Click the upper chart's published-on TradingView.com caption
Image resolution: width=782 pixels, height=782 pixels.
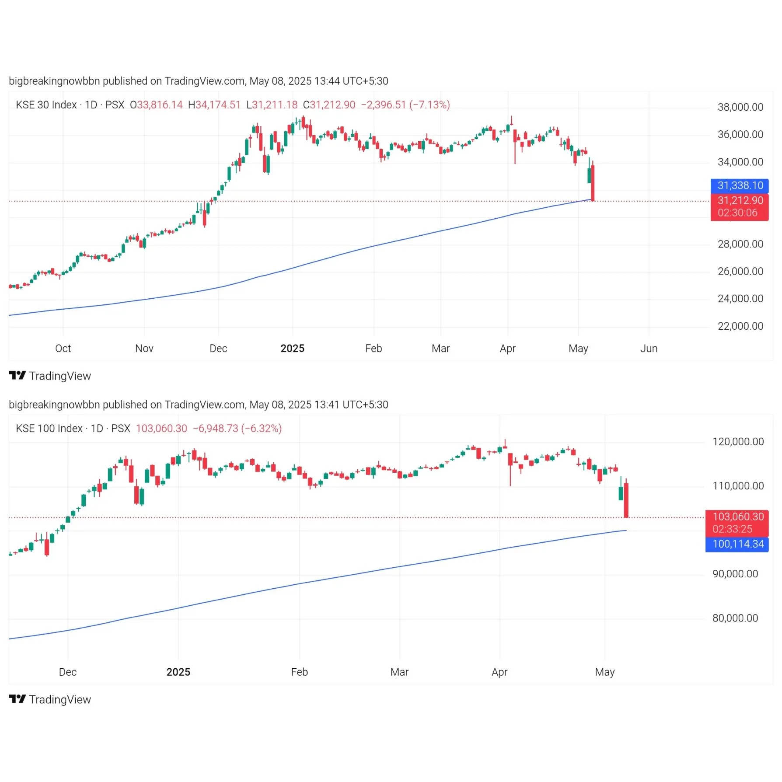[199, 81]
